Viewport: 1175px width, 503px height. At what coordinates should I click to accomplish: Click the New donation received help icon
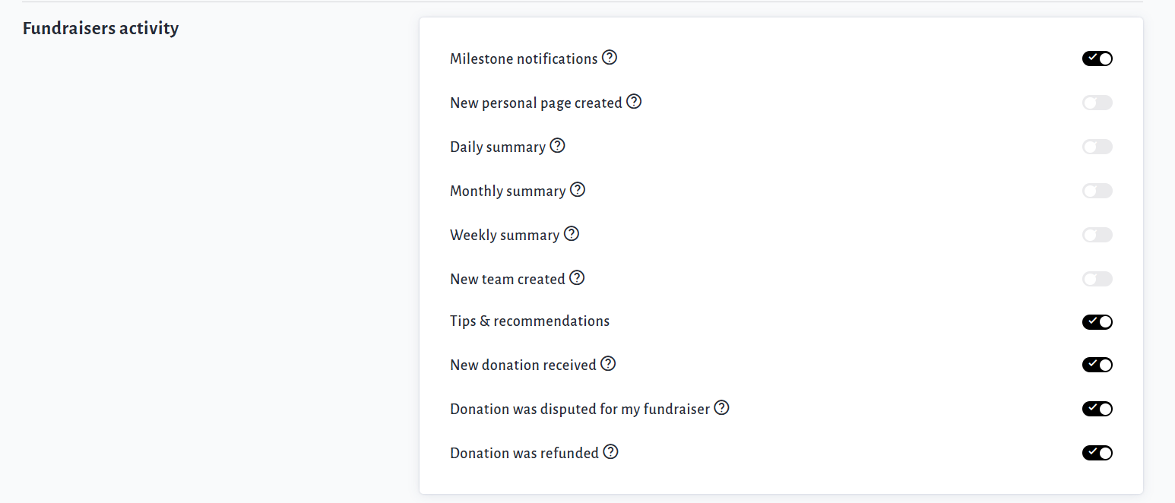point(608,364)
